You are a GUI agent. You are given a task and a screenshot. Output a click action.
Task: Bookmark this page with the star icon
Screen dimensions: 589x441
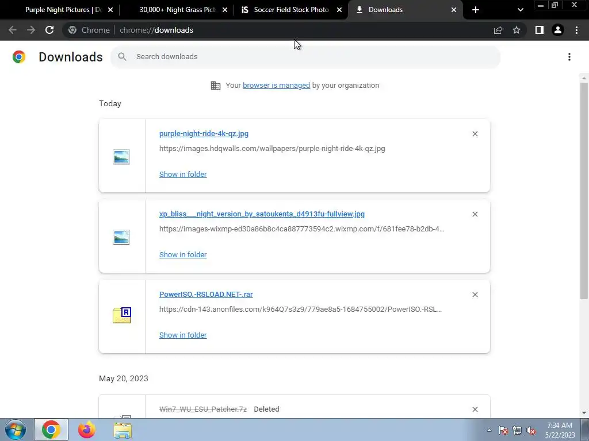point(517,30)
